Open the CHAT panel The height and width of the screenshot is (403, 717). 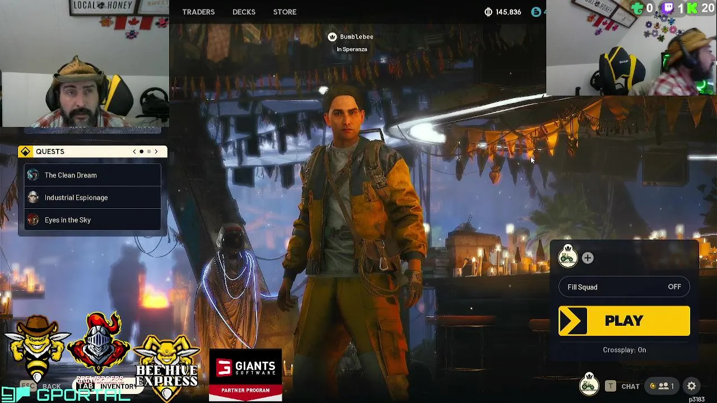point(630,386)
